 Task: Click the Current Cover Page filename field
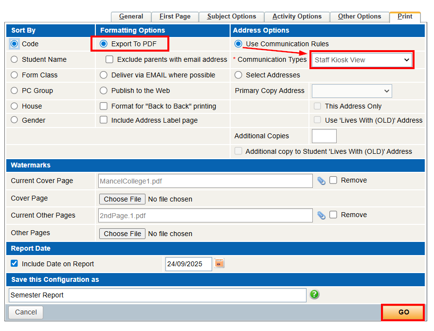(x=205, y=181)
